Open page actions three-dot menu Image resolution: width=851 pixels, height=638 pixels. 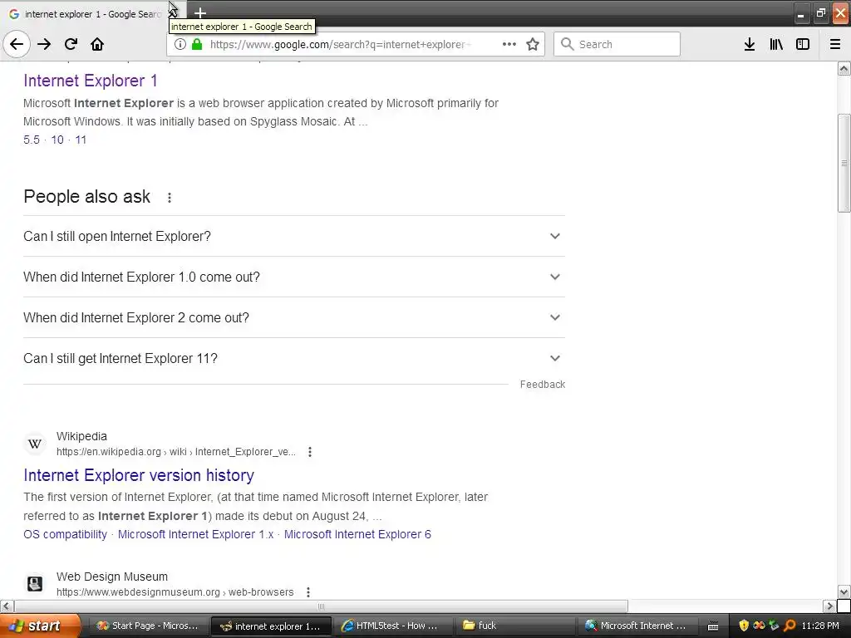point(509,44)
